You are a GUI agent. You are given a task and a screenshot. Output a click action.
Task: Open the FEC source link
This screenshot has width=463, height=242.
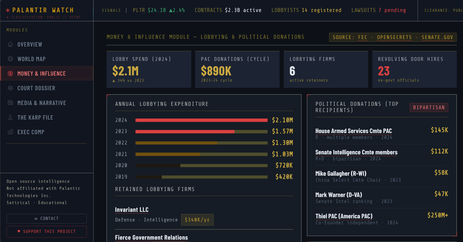pos(362,37)
